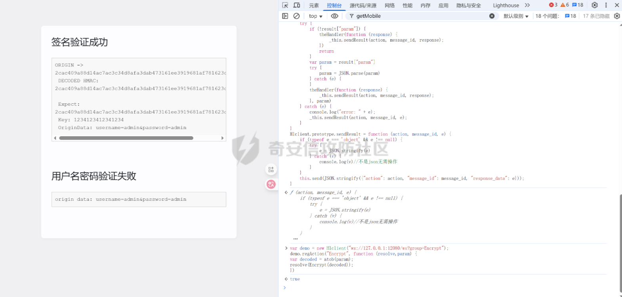Click the pink translate floating icon
Screen dimensions: 622x297
[x=271, y=184]
